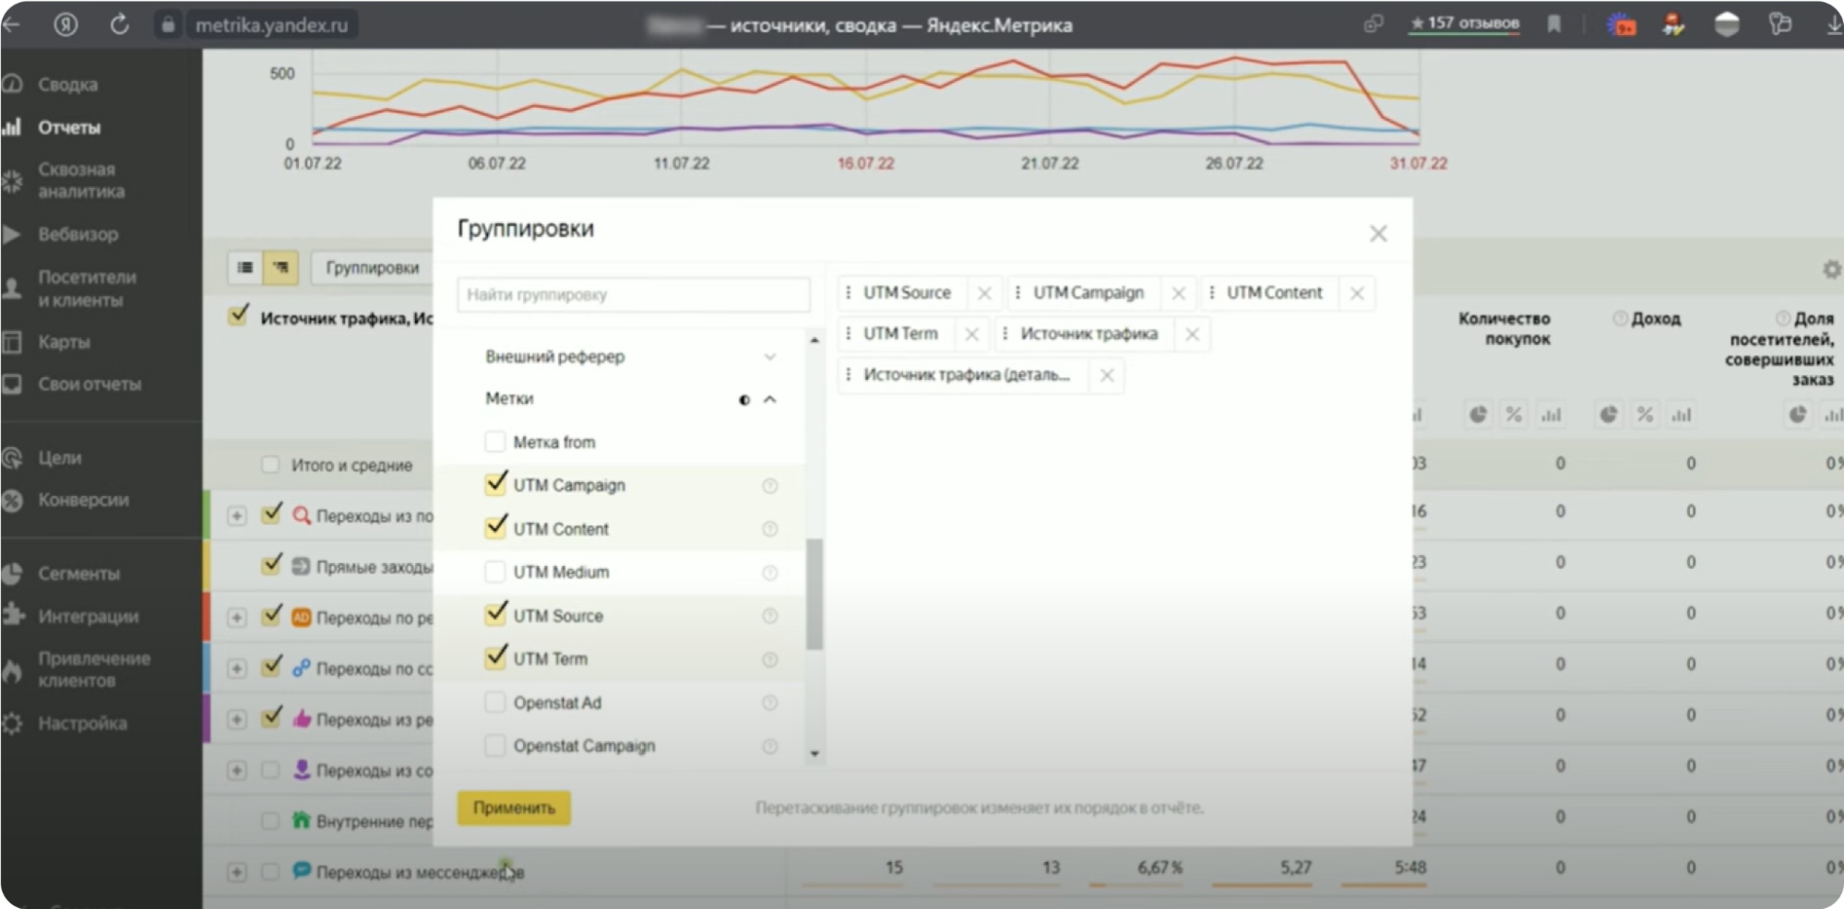The width and height of the screenshot is (1844, 909).
Task: Enable the Openstat Ad checkbox
Action: [x=495, y=702]
